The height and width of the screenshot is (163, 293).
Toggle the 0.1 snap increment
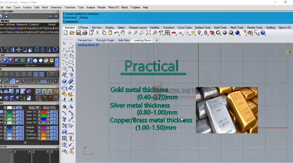pos(30,81)
